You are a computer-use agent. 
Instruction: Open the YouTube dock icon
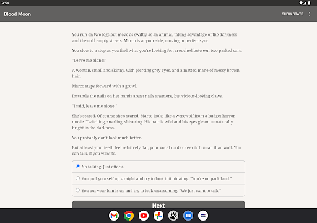click(144, 216)
